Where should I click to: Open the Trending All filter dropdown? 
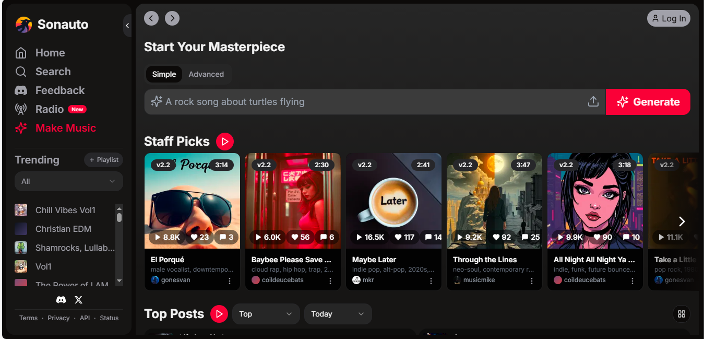(x=68, y=181)
